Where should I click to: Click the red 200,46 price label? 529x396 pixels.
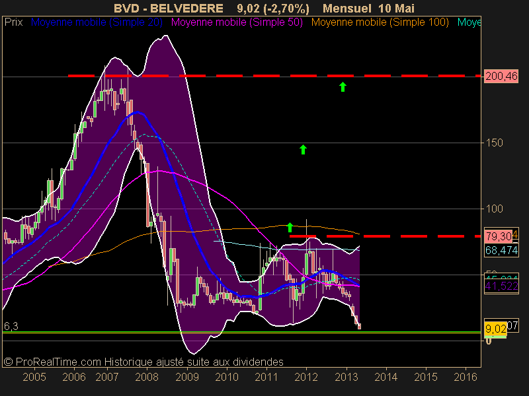pos(501,77)
